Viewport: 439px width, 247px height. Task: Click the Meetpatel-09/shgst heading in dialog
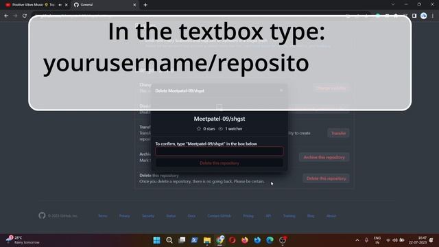click(219, 119)
